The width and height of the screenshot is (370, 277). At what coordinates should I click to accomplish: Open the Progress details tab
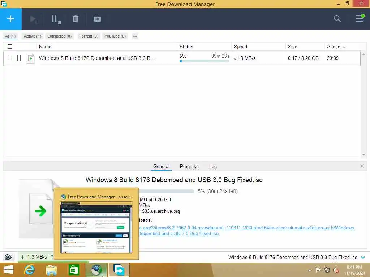(x=189, y=166)
